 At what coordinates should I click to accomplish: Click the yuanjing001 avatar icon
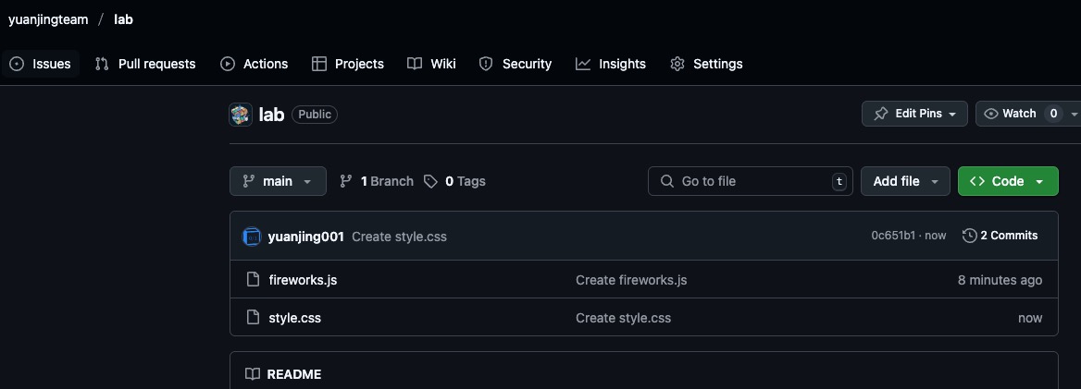(252, 237)
